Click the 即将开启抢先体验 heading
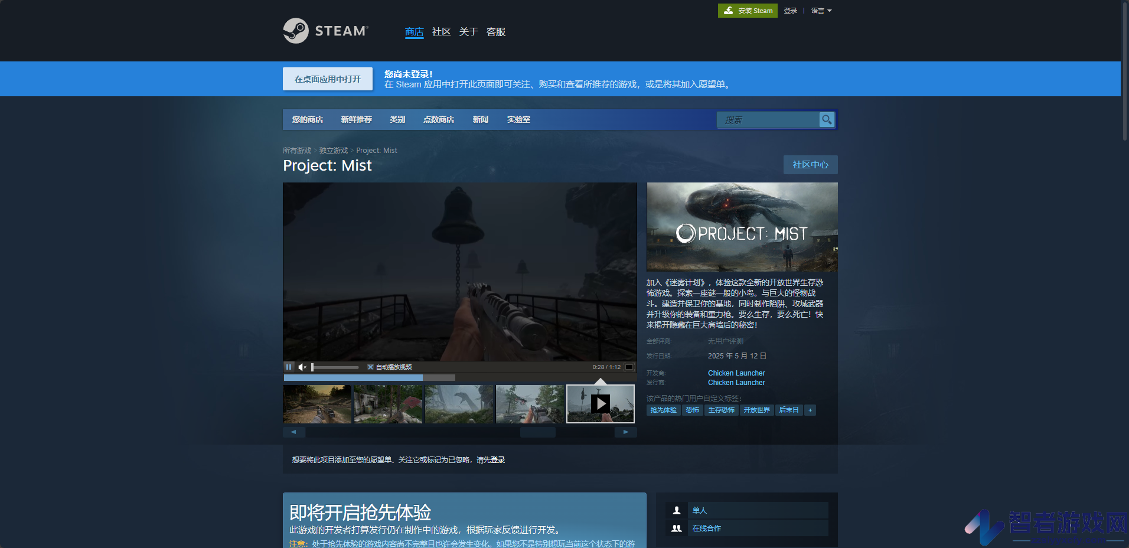Image resolution: width=1129 pixels, height=548 pixels. pyautogui.click(x=360, y=512)
